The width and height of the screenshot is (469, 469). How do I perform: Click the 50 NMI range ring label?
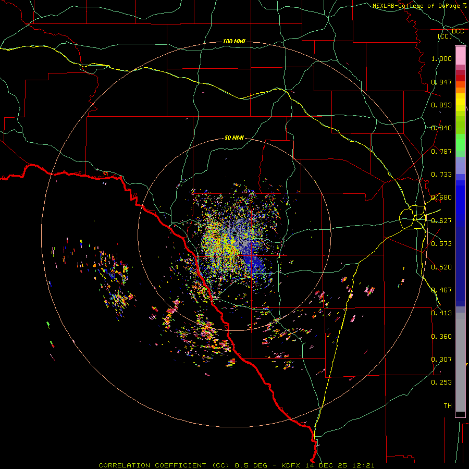click(x=234, y=138)
